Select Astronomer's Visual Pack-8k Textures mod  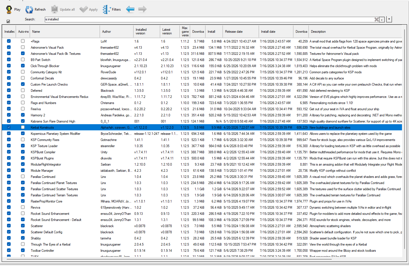click(x=55, y=54)
